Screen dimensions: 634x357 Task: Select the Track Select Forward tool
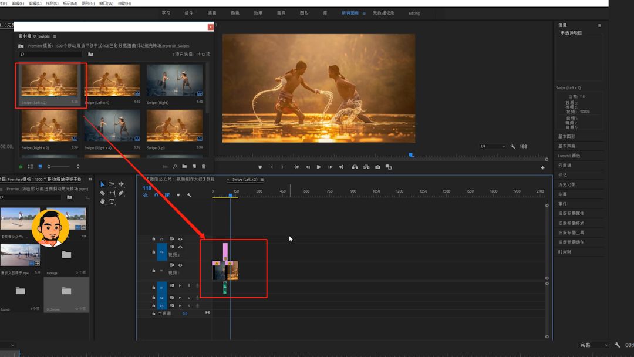[x=112, y=184]
